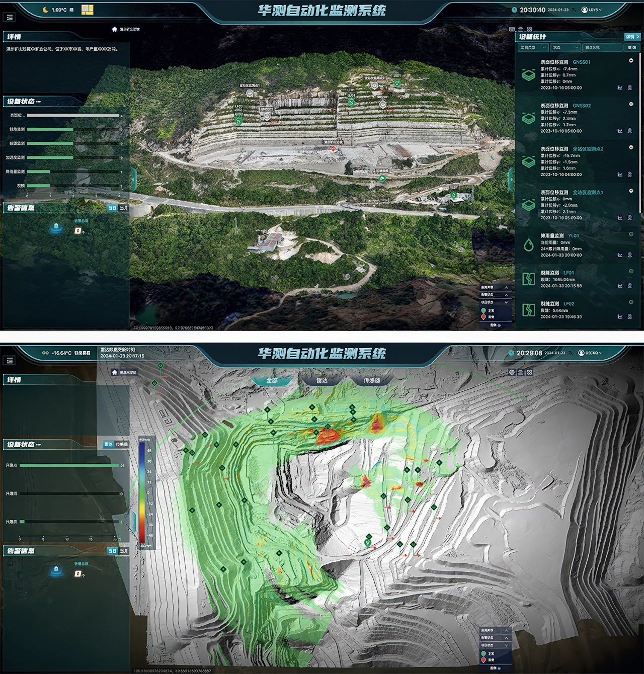Screen dimensions: 644x674
Task: Click the 查询 button in device statistics
Action: (631, 47)
